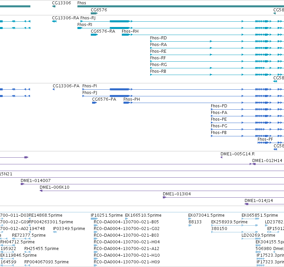The width and height of the screenshot is (284, 267).
Task: Click transcript label CG6576-RA
Action: pos(103,31)
